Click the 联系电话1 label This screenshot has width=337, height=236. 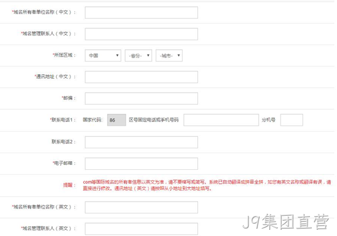point(62,120)
